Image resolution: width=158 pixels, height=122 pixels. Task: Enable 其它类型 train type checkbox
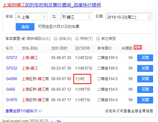[98, 38]
